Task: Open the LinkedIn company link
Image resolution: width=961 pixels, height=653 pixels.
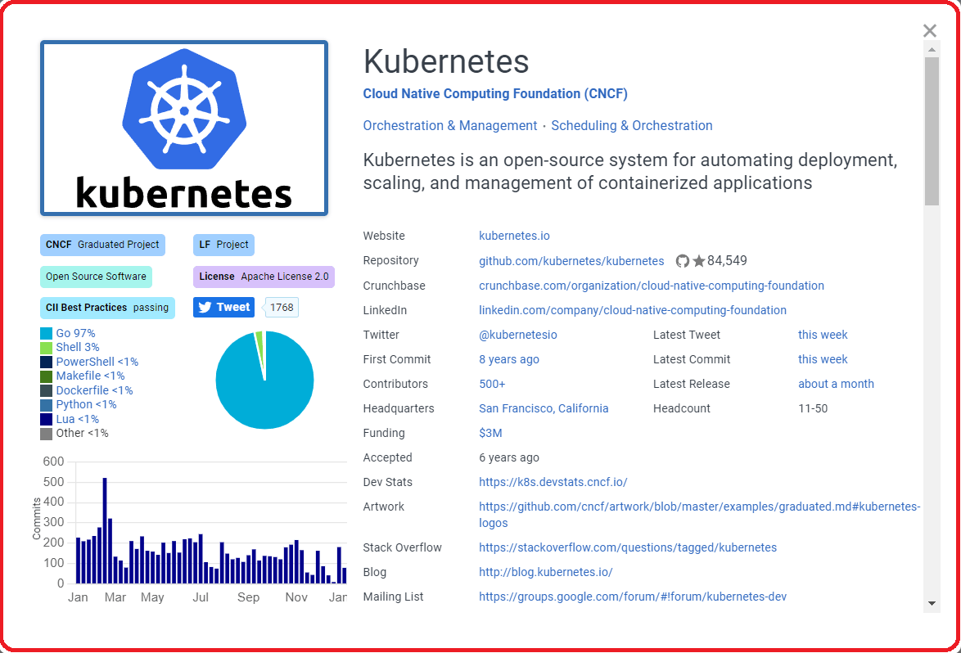Action: click(633, 310)
